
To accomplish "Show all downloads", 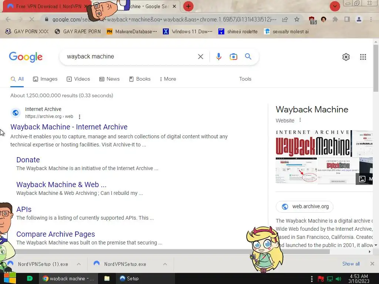I will [x=351, y=264].
